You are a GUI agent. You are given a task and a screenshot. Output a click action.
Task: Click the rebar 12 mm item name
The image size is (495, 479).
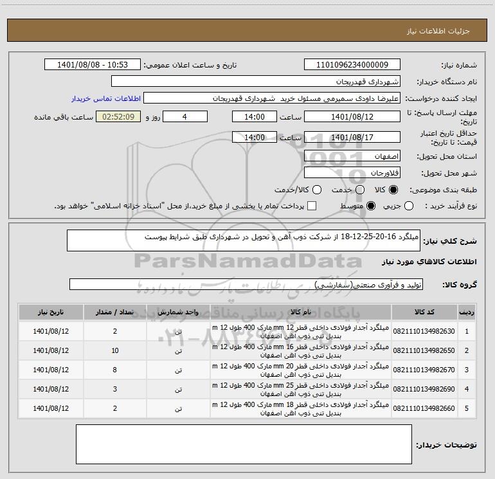coord(301,331)
